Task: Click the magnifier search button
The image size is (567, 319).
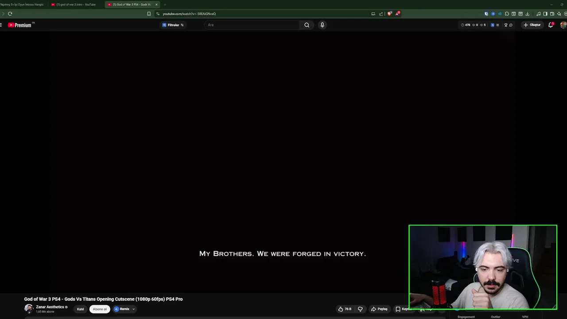Action: tap(307, 25)
